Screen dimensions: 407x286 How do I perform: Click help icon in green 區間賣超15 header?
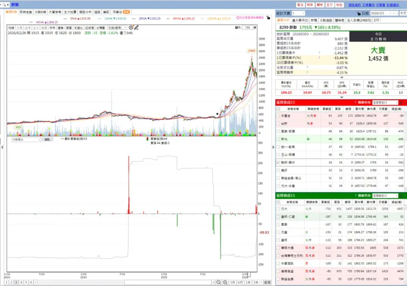pyautogui.click(x=355, y=195)
